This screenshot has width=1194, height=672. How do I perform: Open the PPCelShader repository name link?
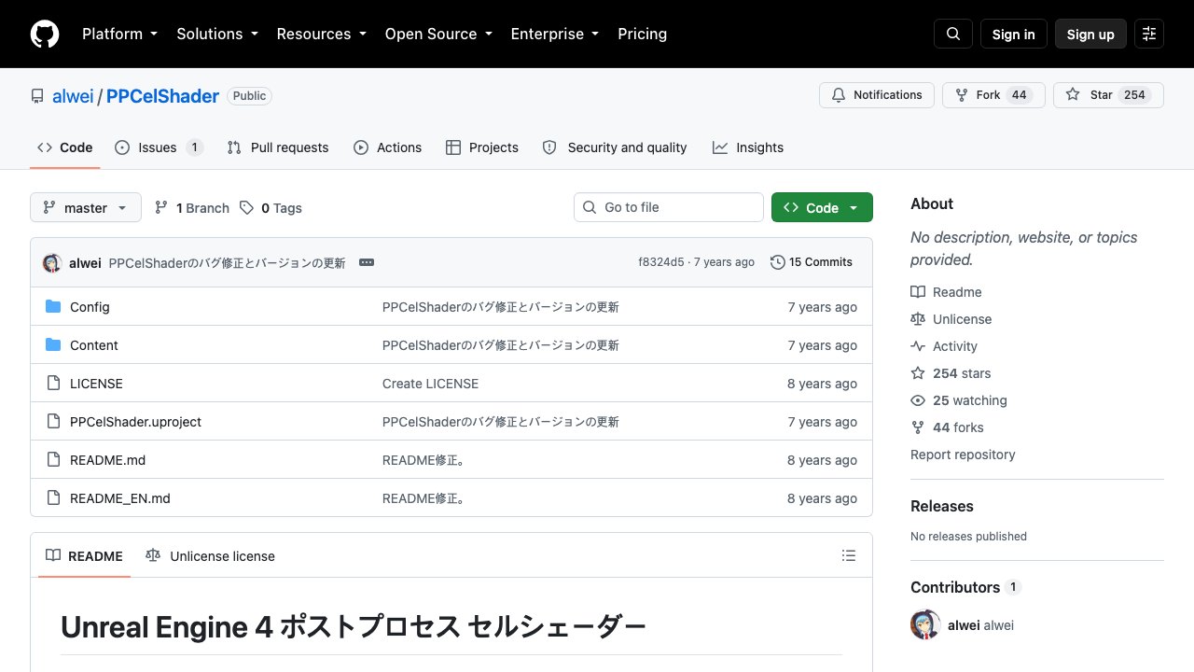(163, 96)
